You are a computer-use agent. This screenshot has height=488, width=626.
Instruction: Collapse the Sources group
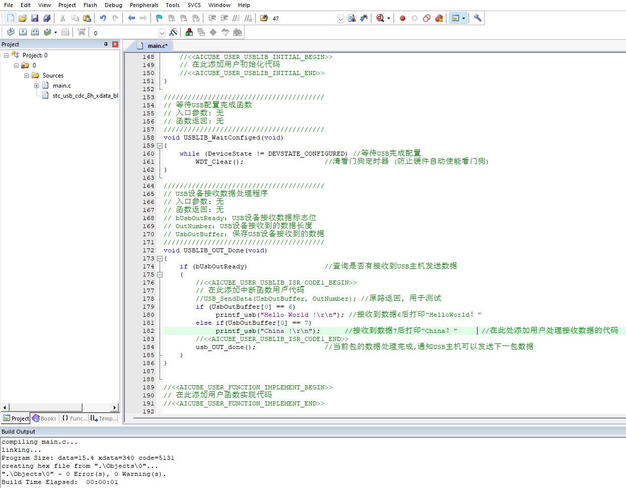(26, 76)
